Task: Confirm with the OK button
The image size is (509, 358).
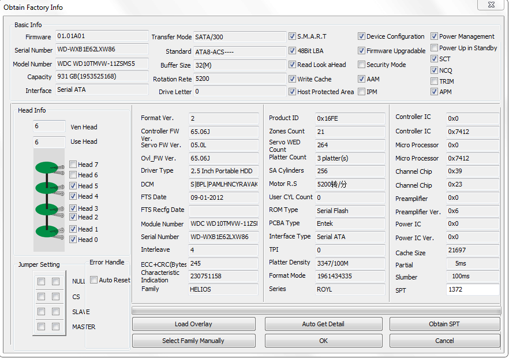Action: click(323, 341)
